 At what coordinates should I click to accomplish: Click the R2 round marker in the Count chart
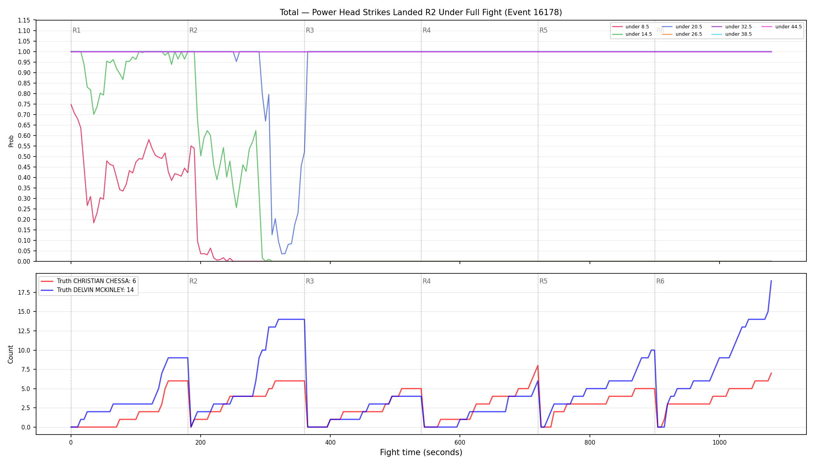pos(193,281)
